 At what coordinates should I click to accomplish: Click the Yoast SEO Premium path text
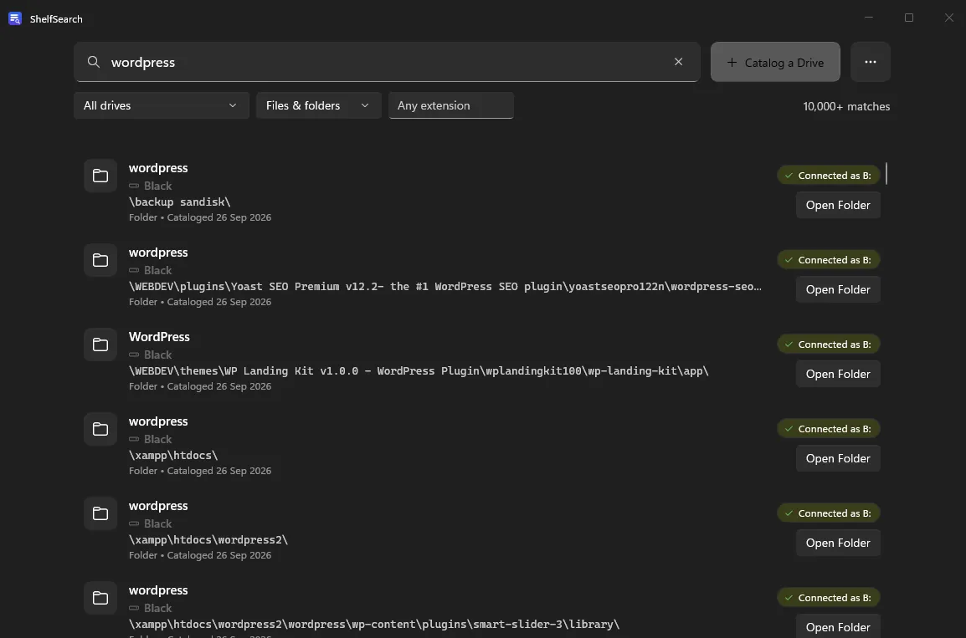[444, 286]
